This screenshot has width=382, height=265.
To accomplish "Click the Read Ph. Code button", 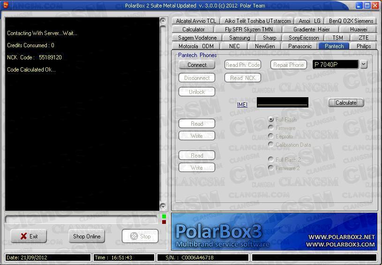I will pos(243,65).
